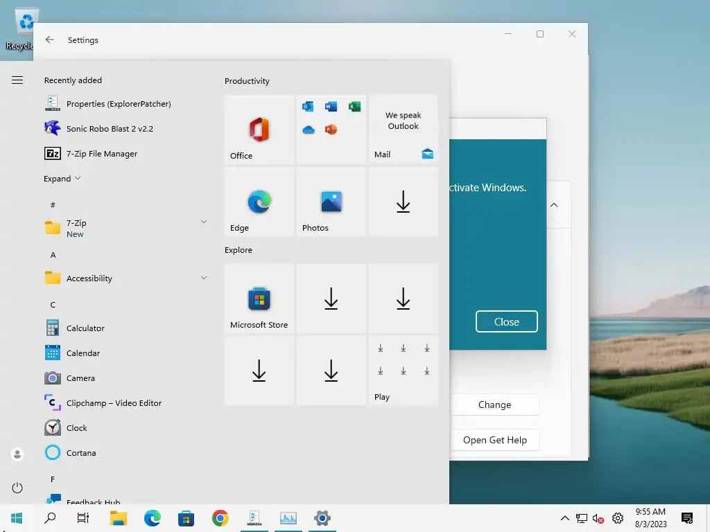Image resolution: width=710 pixels, height=532 pixels.
Task: Expand the Accessibility folder
Action: pos(204,278)
